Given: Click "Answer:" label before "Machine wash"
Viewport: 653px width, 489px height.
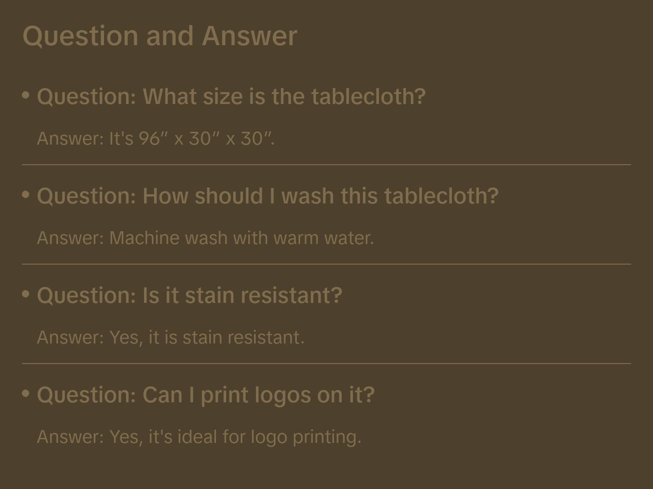Looking at the screenshot, I should point(71,238).
